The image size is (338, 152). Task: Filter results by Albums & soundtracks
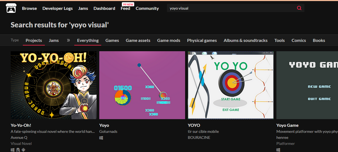pos(246,40)
